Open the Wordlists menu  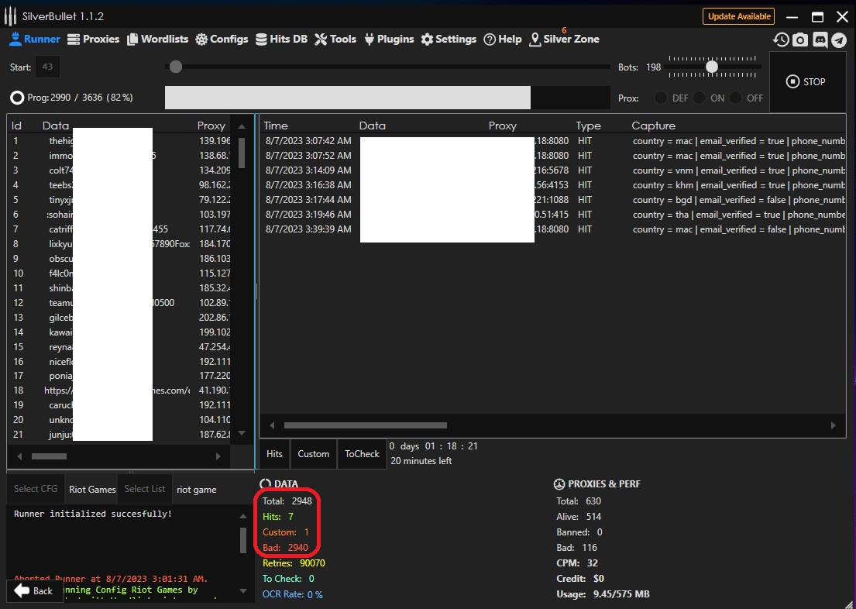click(x=158, y=39)
